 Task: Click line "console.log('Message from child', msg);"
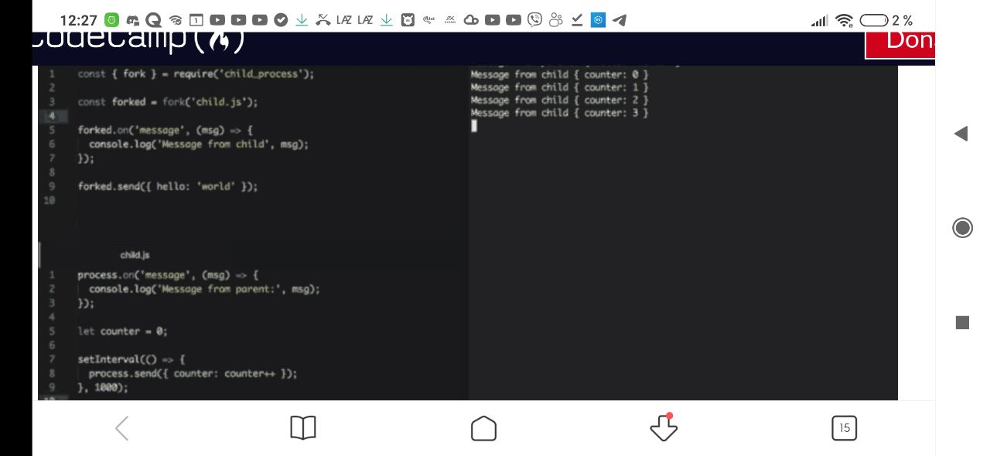tap(199, 144)
